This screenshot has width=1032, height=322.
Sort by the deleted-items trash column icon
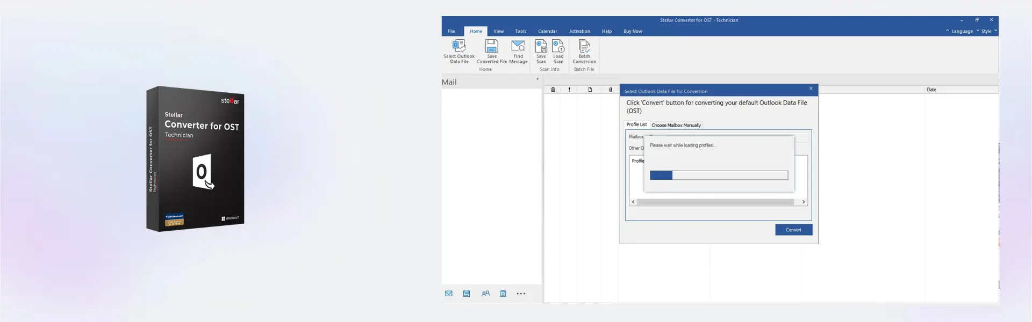click(x=553, y=90)
